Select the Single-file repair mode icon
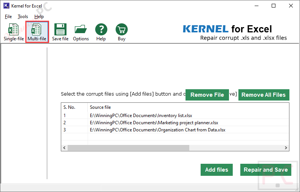The width and height of the screenshot is (300, 192). click(14, 32)
